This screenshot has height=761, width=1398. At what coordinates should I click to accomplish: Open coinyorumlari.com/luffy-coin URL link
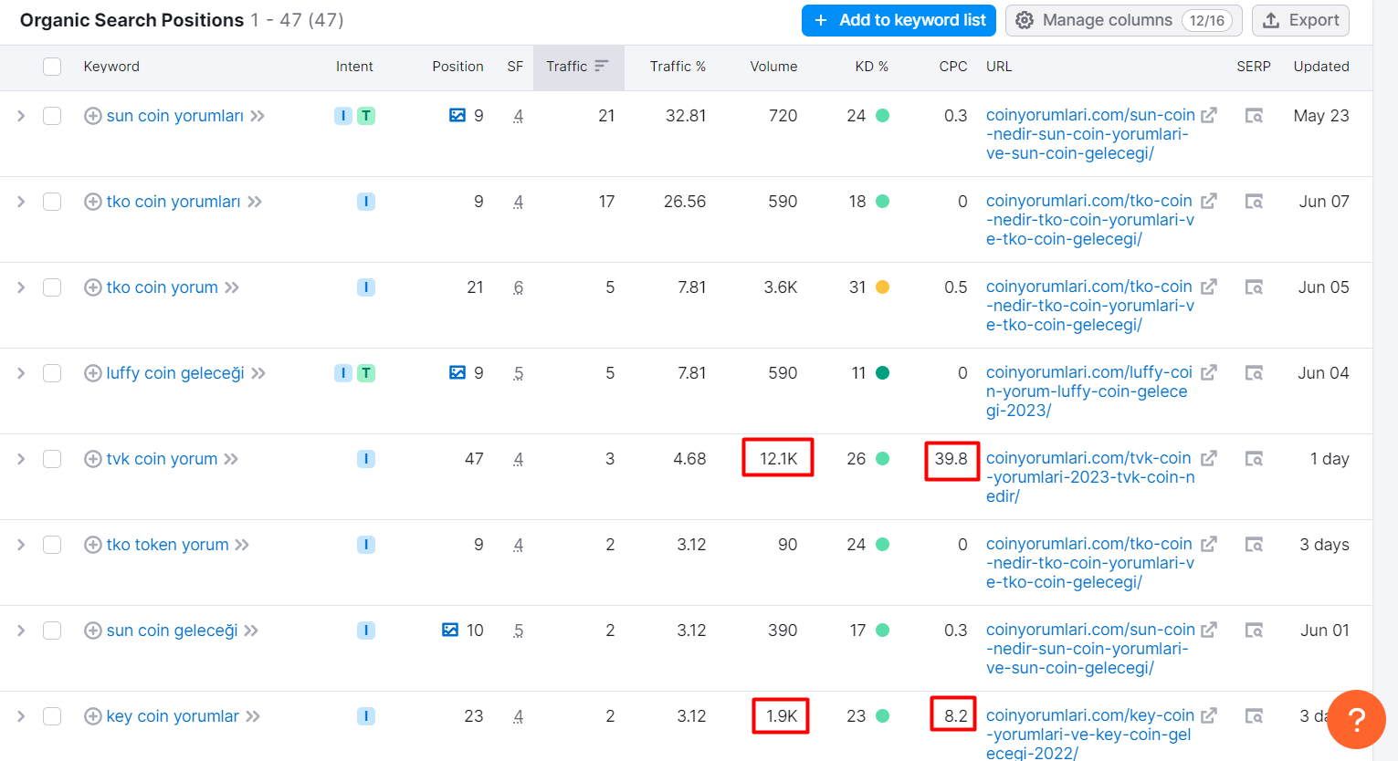pyautogui.click(x=1089, y=391)
